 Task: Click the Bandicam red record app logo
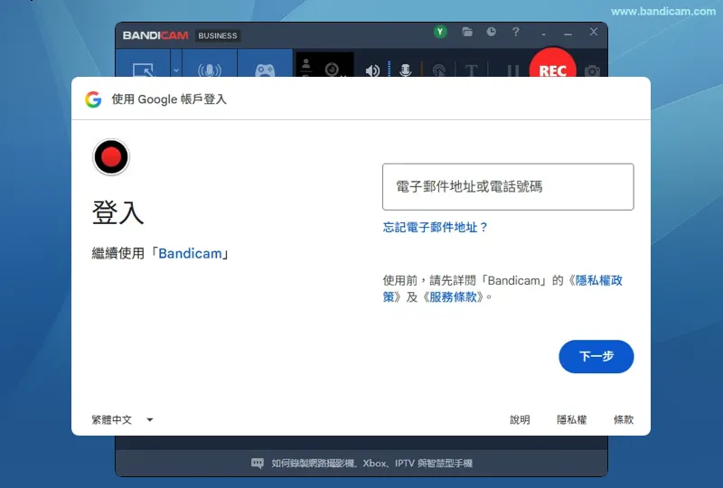pyautogui.click(x=111, y=157)
